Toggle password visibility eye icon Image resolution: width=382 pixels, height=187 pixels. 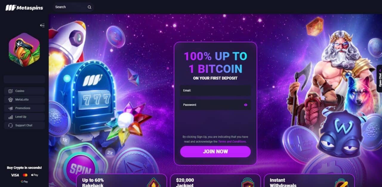[x=246, y=105]
